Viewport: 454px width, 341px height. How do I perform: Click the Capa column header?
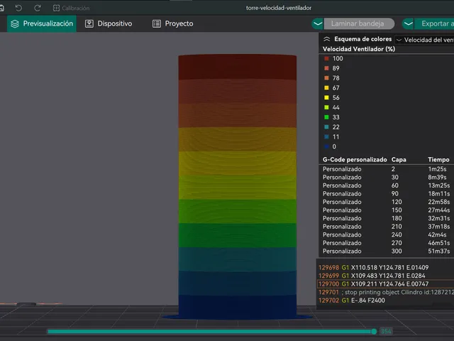[399, 160]
